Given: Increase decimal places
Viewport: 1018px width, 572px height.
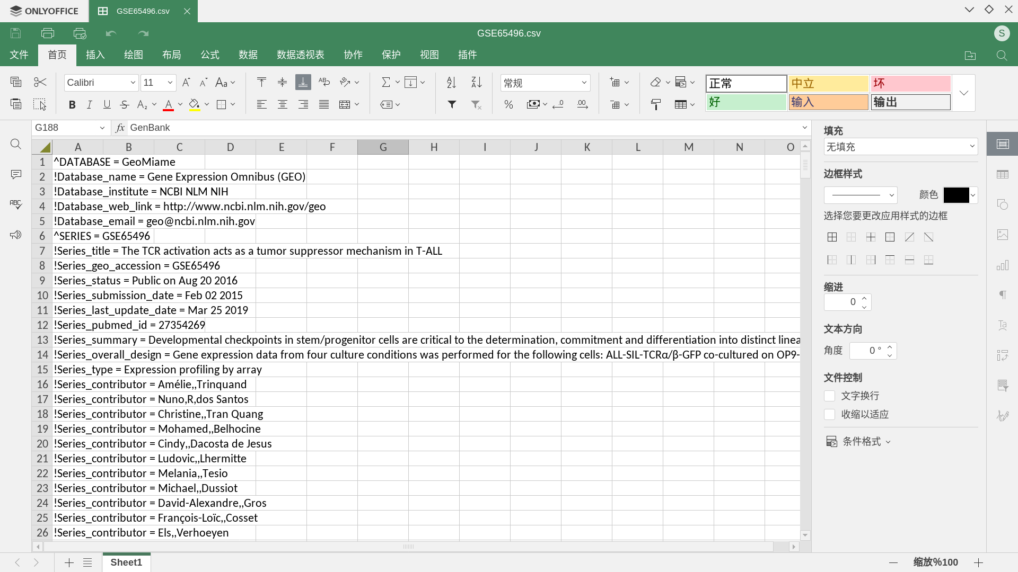Looking at the screenshot, I should 582,104.
